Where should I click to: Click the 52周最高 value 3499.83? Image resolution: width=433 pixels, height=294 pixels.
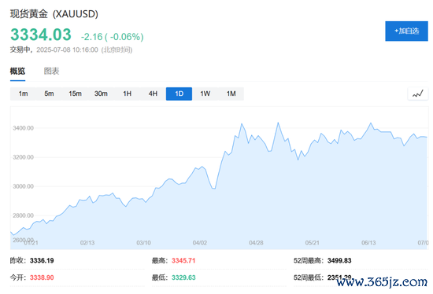[339, 261]
